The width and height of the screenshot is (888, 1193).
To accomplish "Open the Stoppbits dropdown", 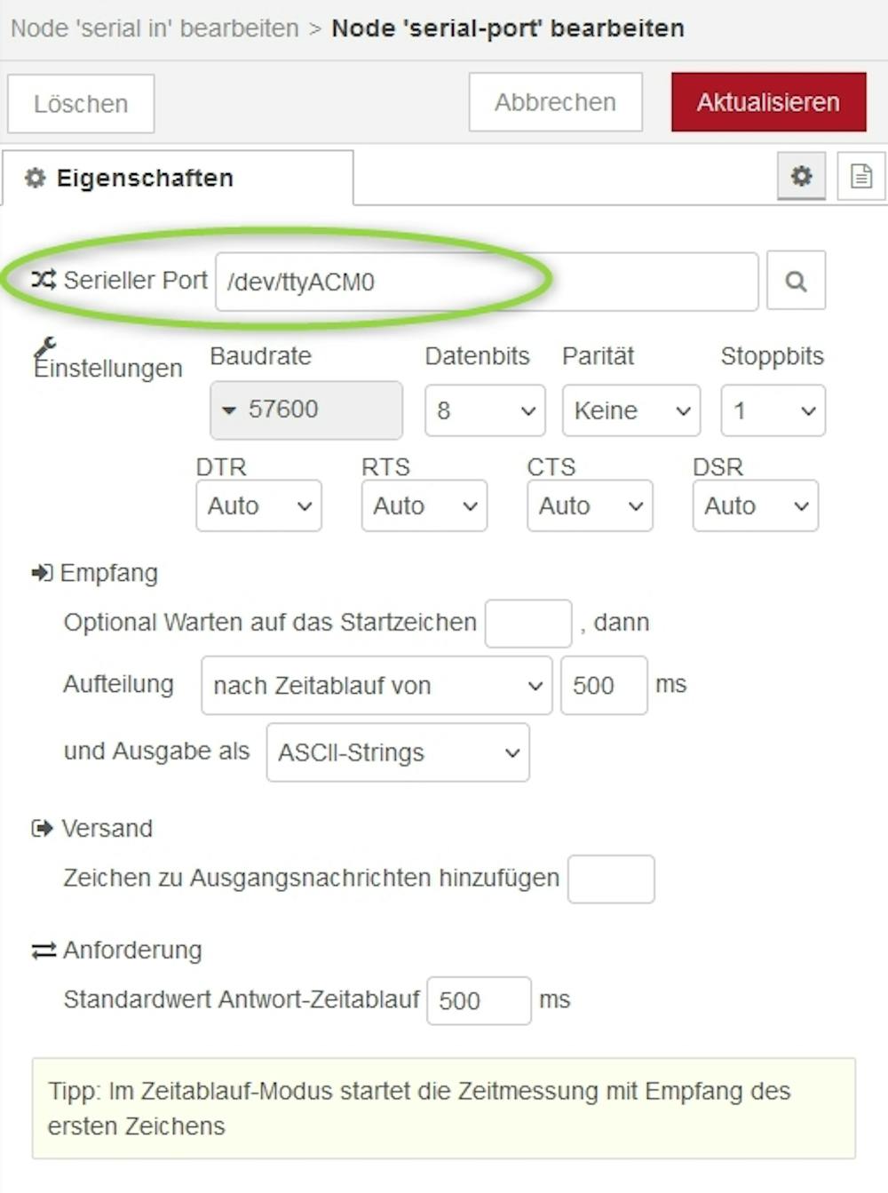I will (773, 410).
